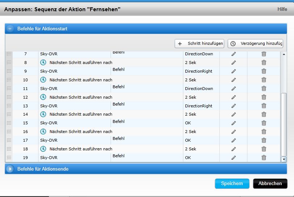Screen dimensions: 294x197
Task: Delete step 11 with trash icon
Action: [x=264, y=89]
